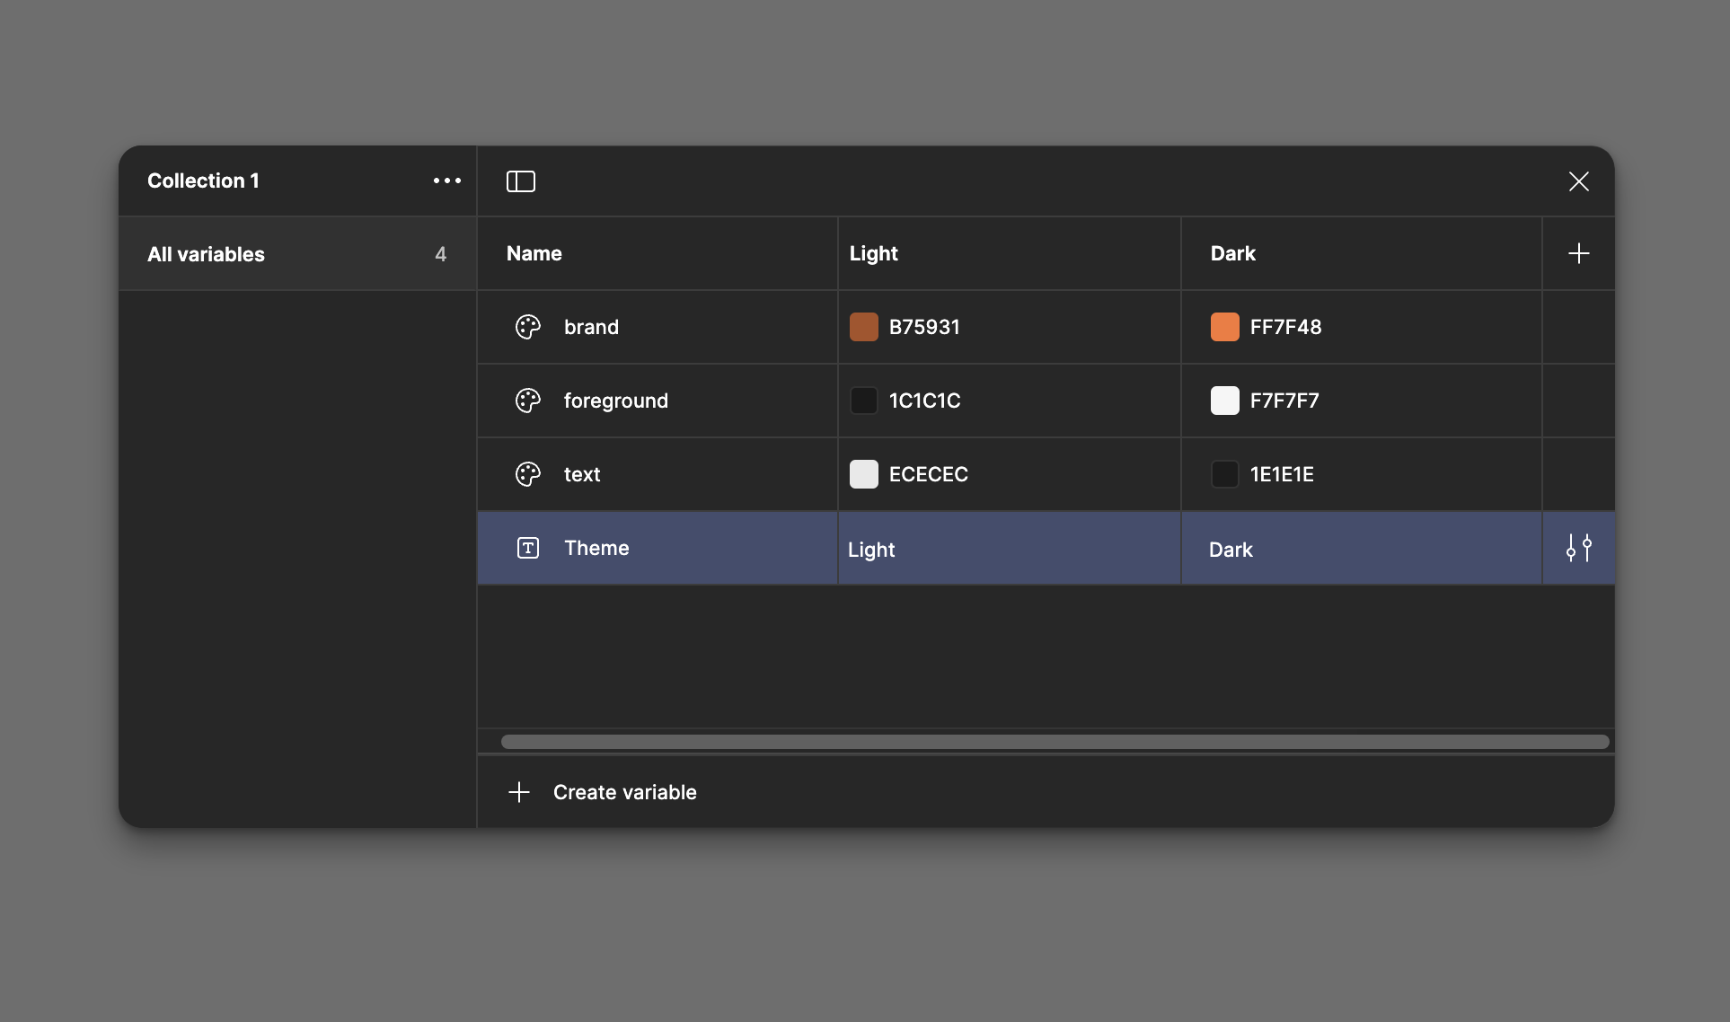Click the foreground Dark color swatch F7F7F7
1730x1022 pixels.
(x=1224, y=401)
